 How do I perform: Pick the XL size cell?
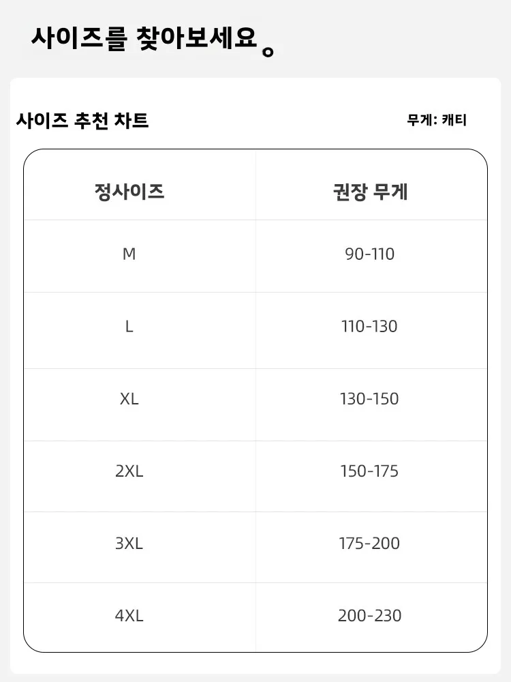click(x=129, y=399)
